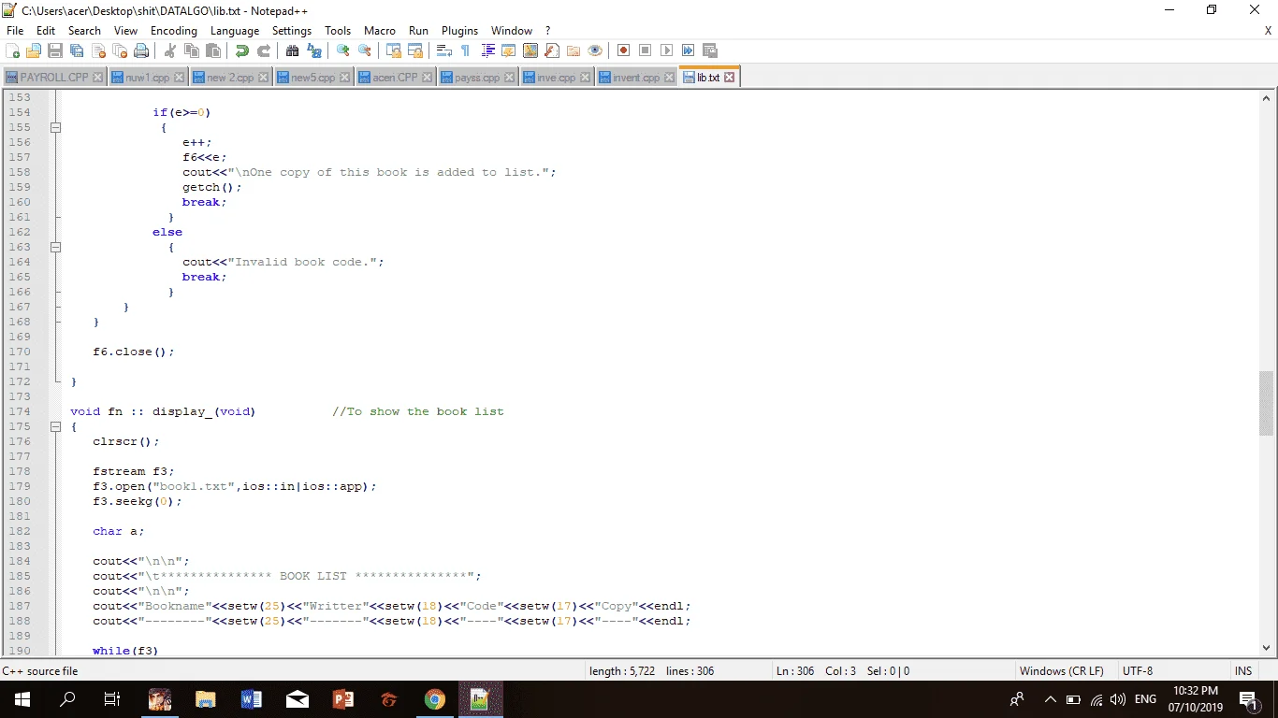Image resolution: width=1278 pixels, height=718 pixels.
Task: Create a new document via toolbar
Action: click(13, 50)
